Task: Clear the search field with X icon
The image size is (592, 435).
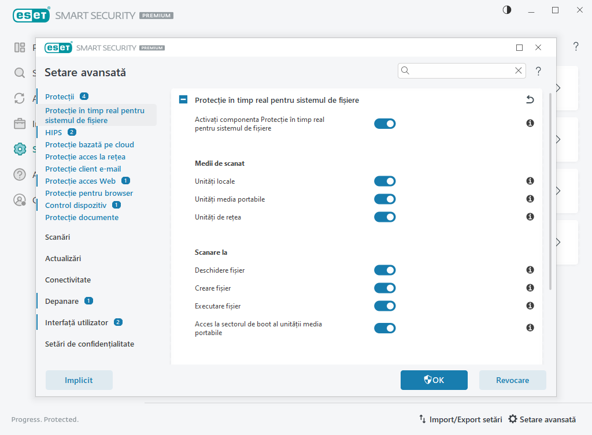Action: pos(518,70)
